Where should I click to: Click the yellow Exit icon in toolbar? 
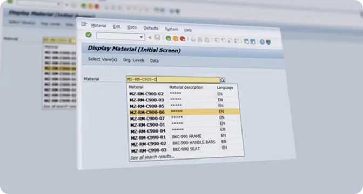click(176, 39)
